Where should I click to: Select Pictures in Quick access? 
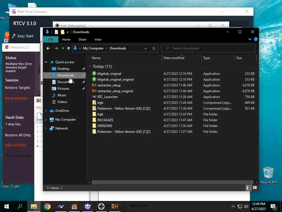pos(63,89)
